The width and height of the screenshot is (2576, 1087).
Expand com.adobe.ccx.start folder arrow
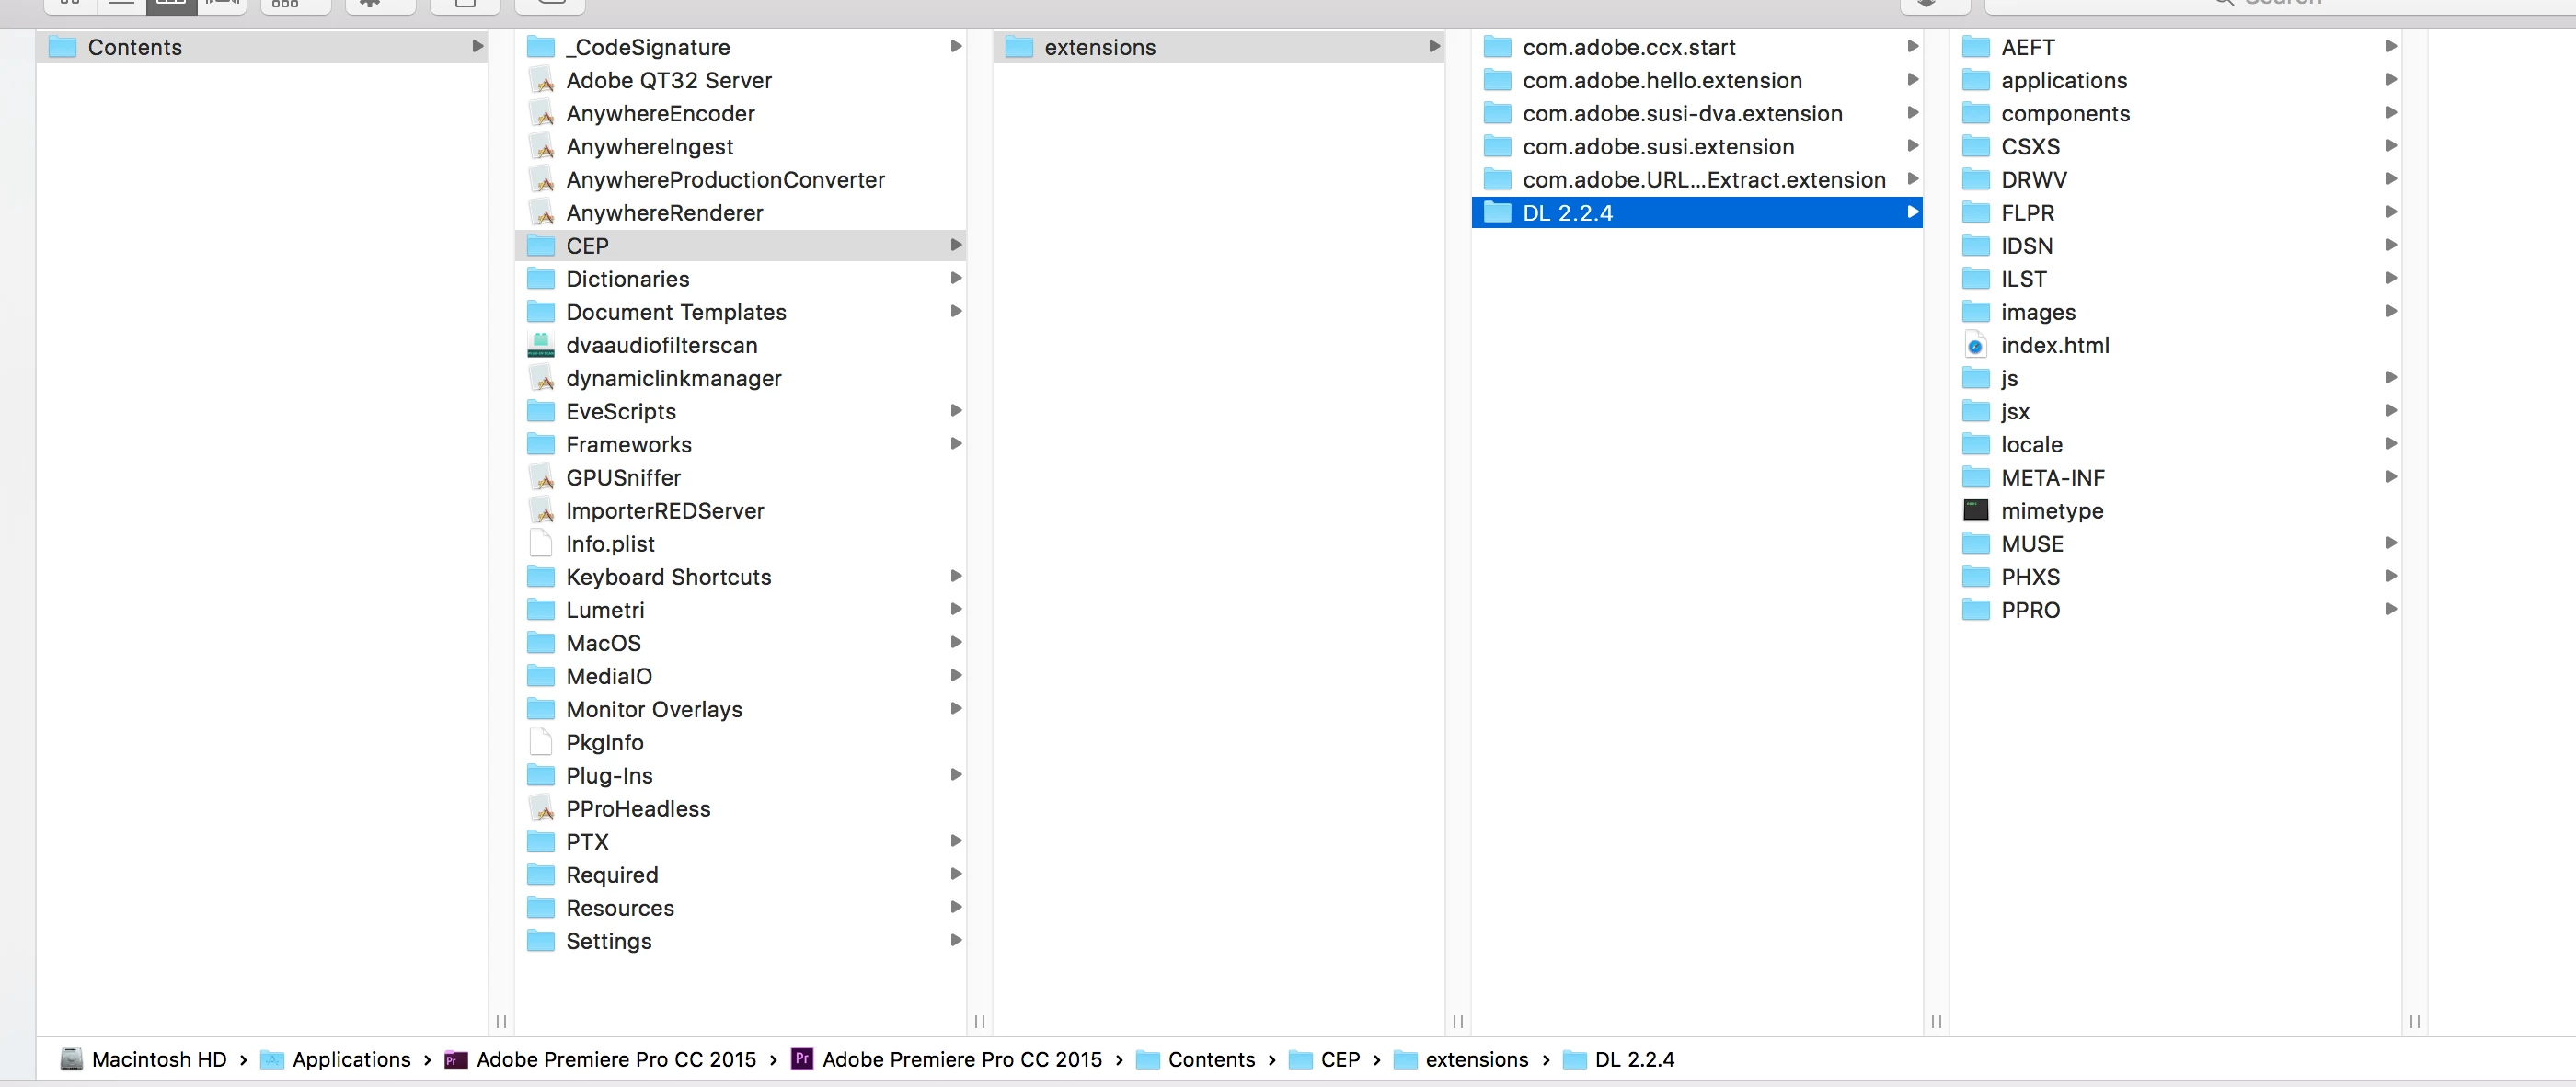click(x=1911, y=47)
